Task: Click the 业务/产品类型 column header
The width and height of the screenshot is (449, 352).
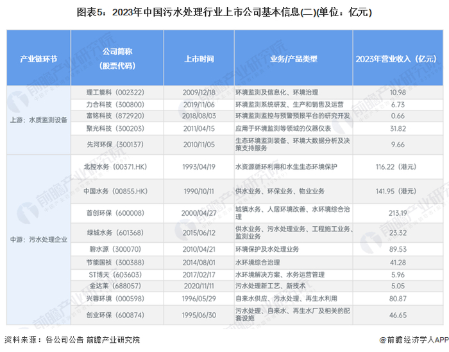Action: pyautogui.click(x=294, y=58)
